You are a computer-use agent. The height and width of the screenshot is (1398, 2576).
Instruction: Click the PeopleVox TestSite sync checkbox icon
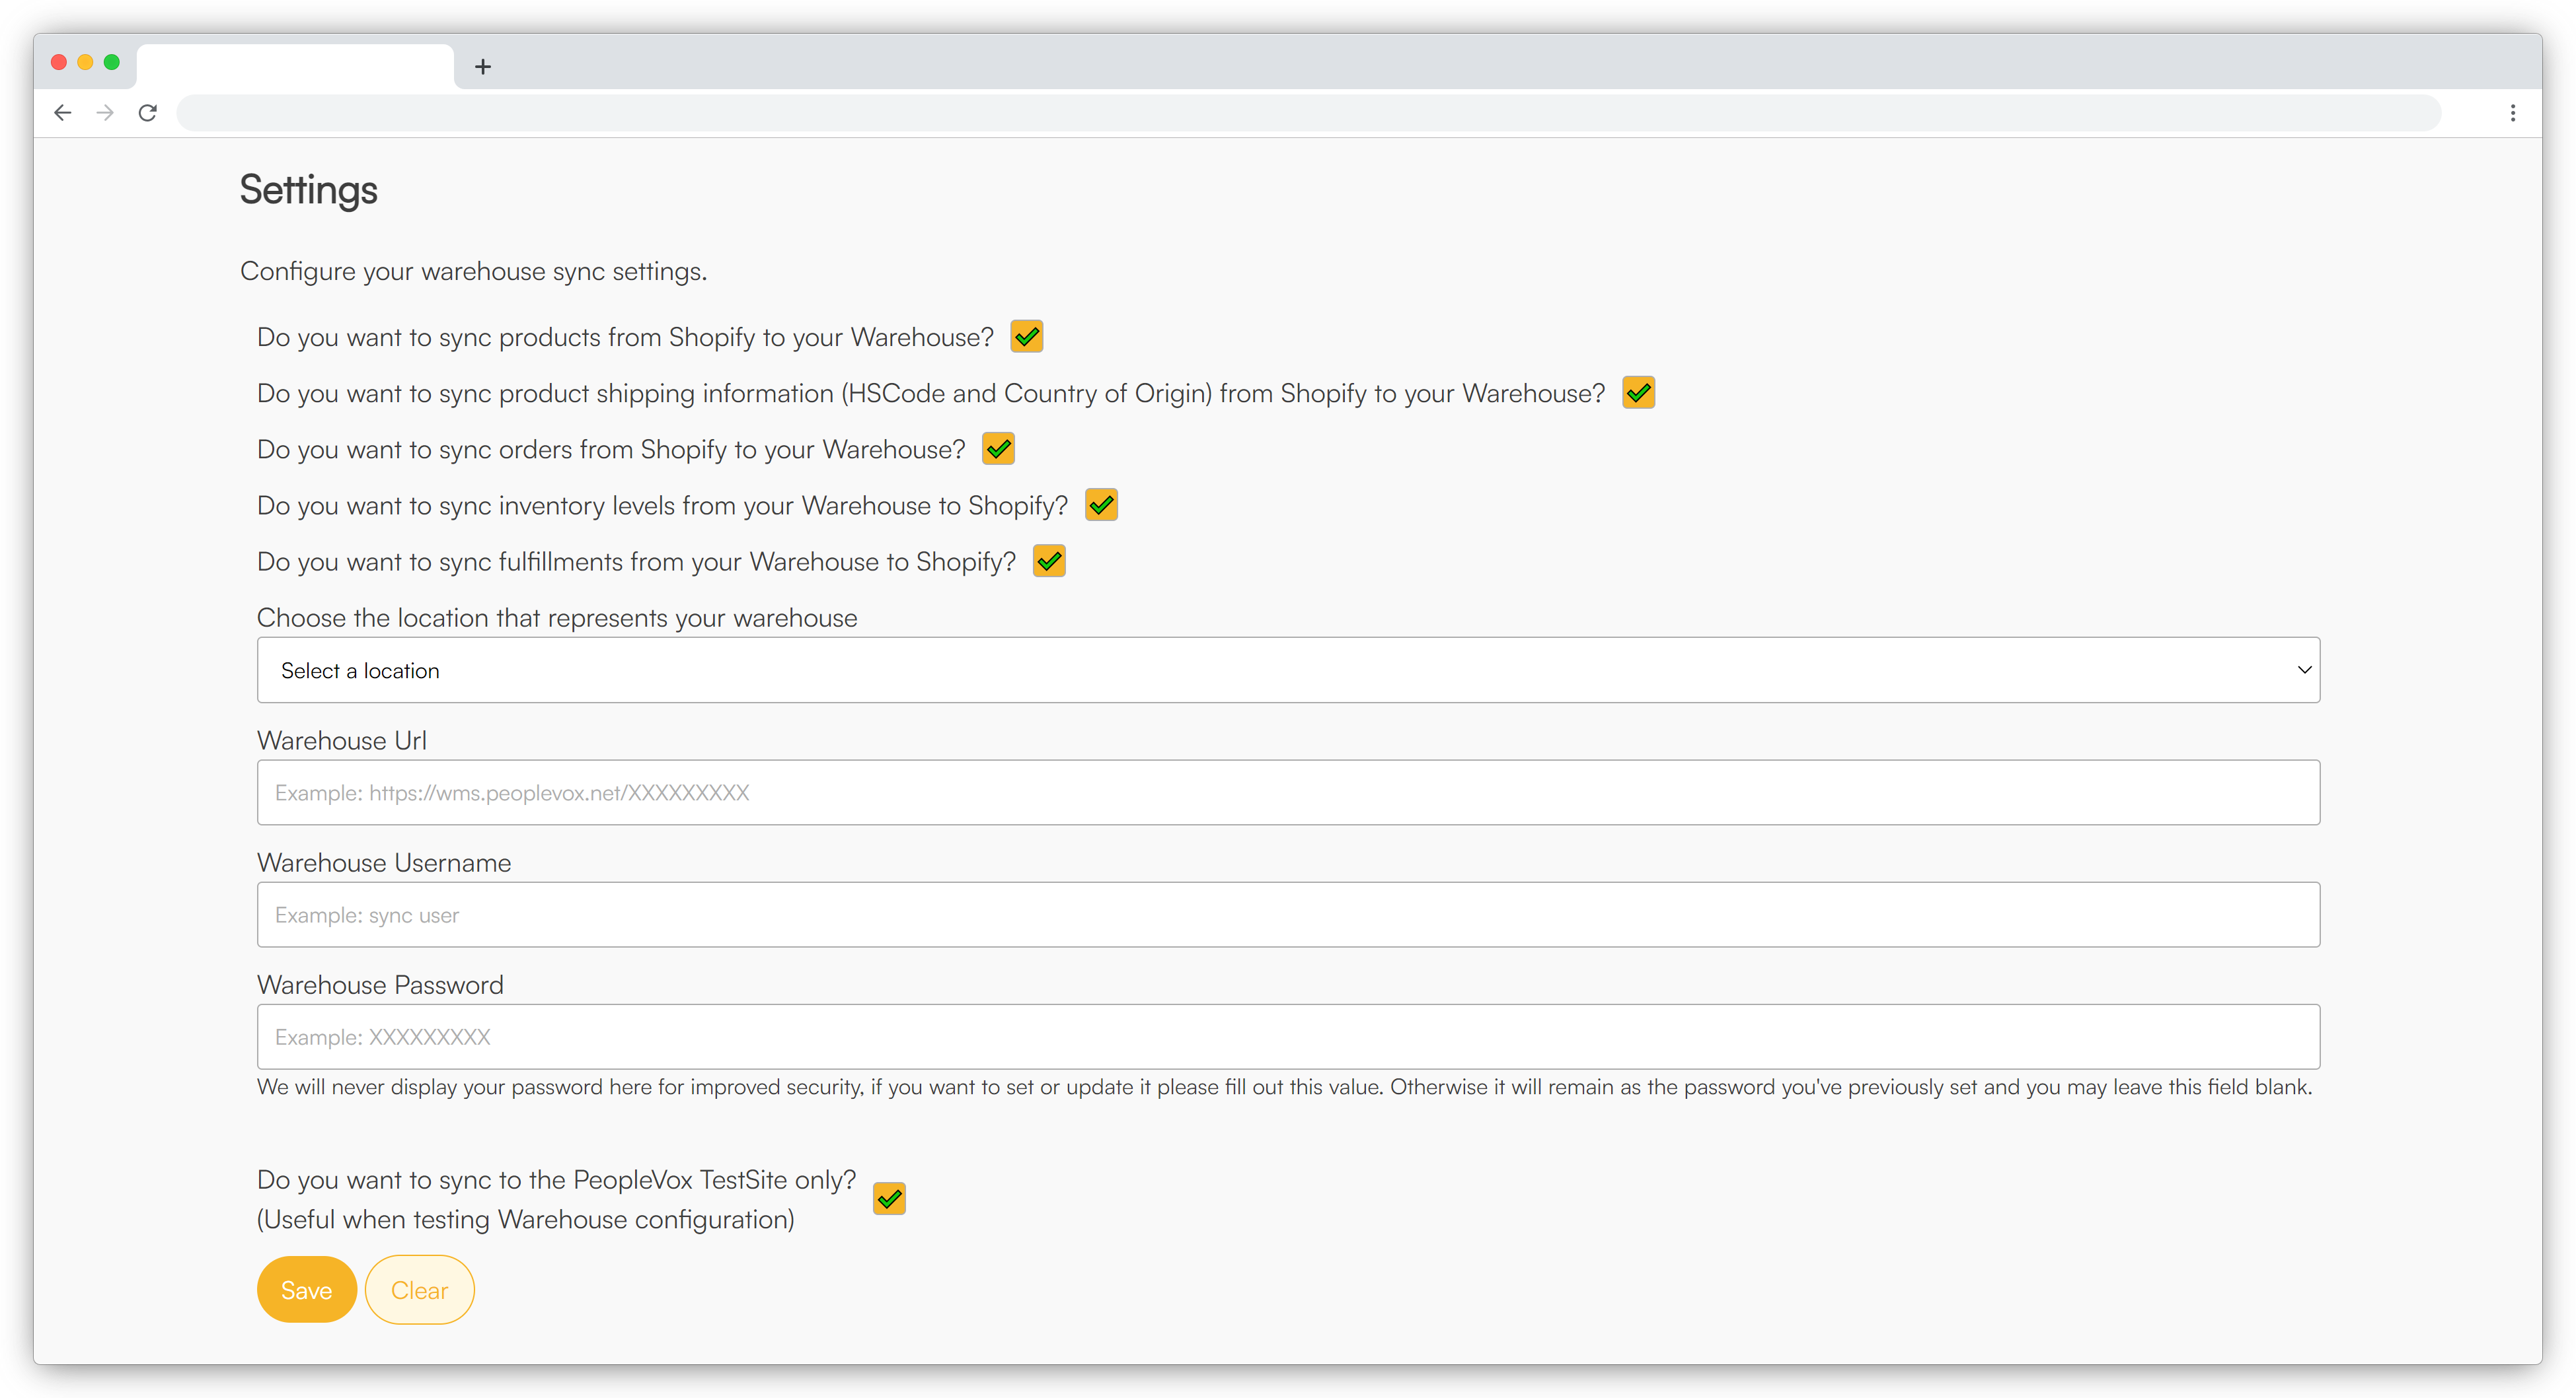[x=890, y=1200]
